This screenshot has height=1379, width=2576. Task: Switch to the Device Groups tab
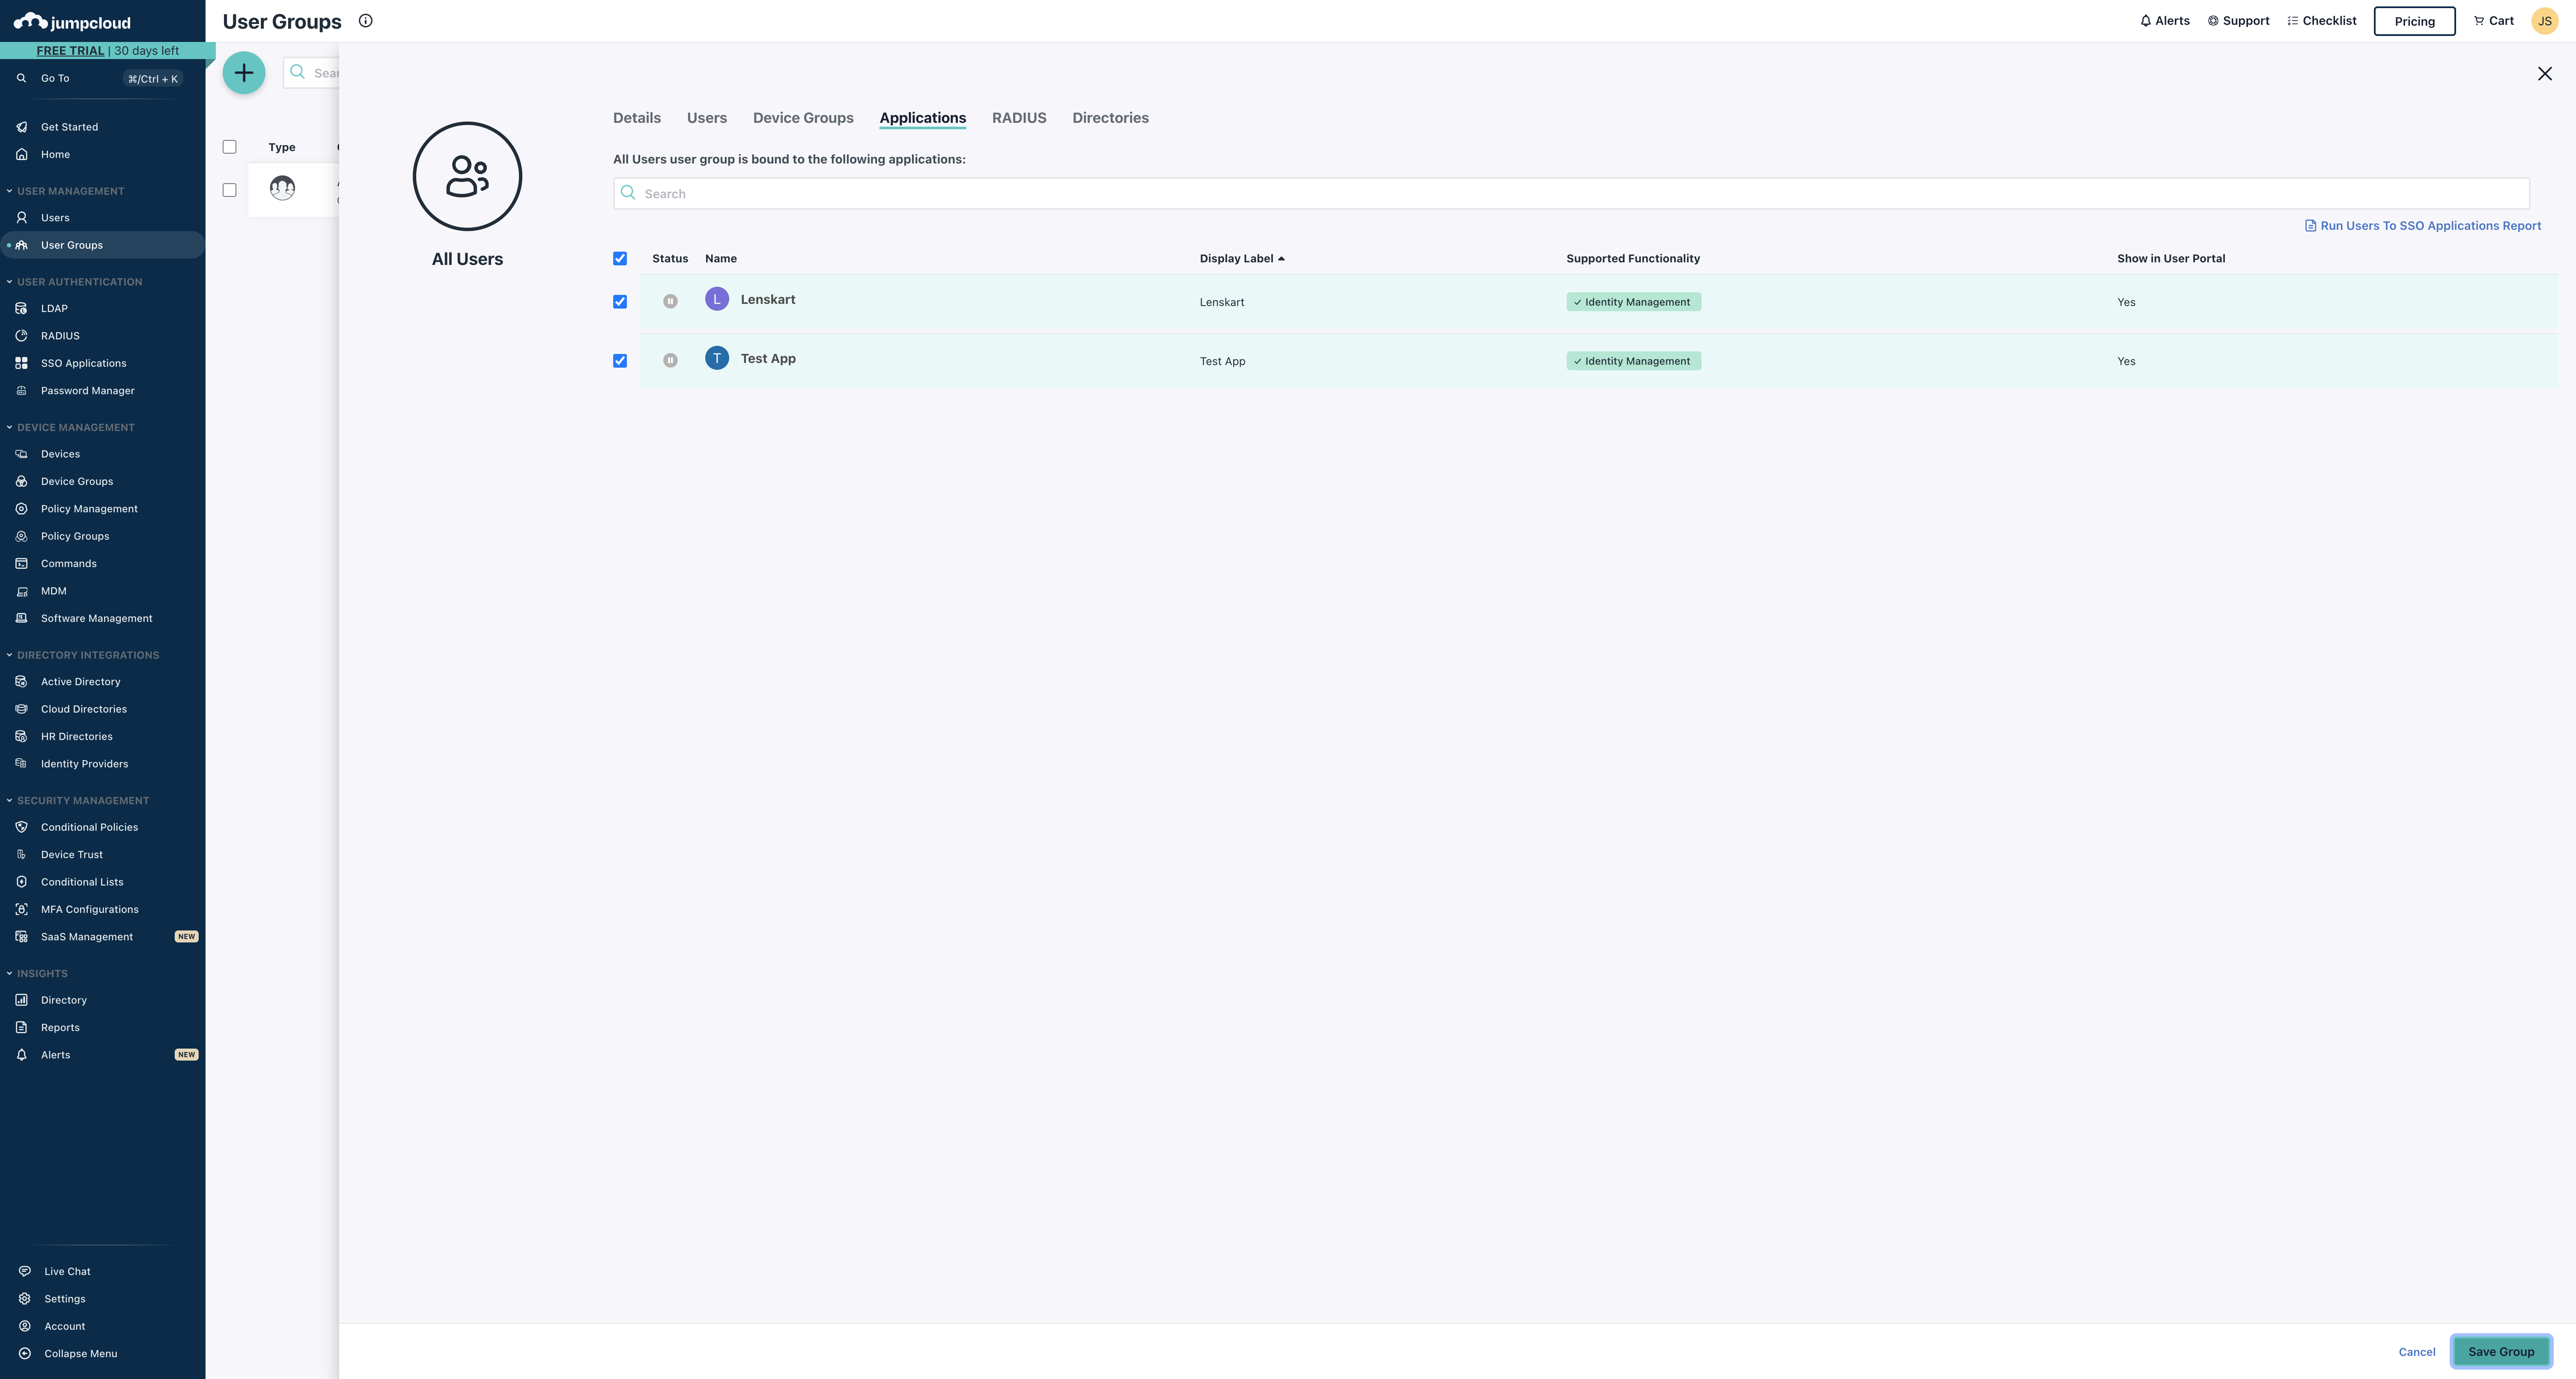point(803,118)
